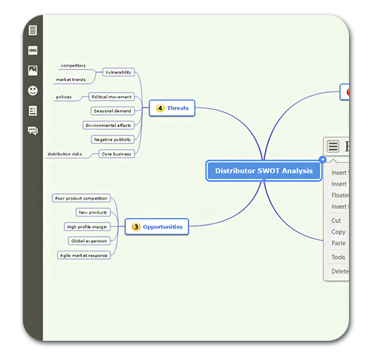This screenshot has height=355, width=371.
Task: Open the comments speech bubble icon
Action: tap(33, 131)
